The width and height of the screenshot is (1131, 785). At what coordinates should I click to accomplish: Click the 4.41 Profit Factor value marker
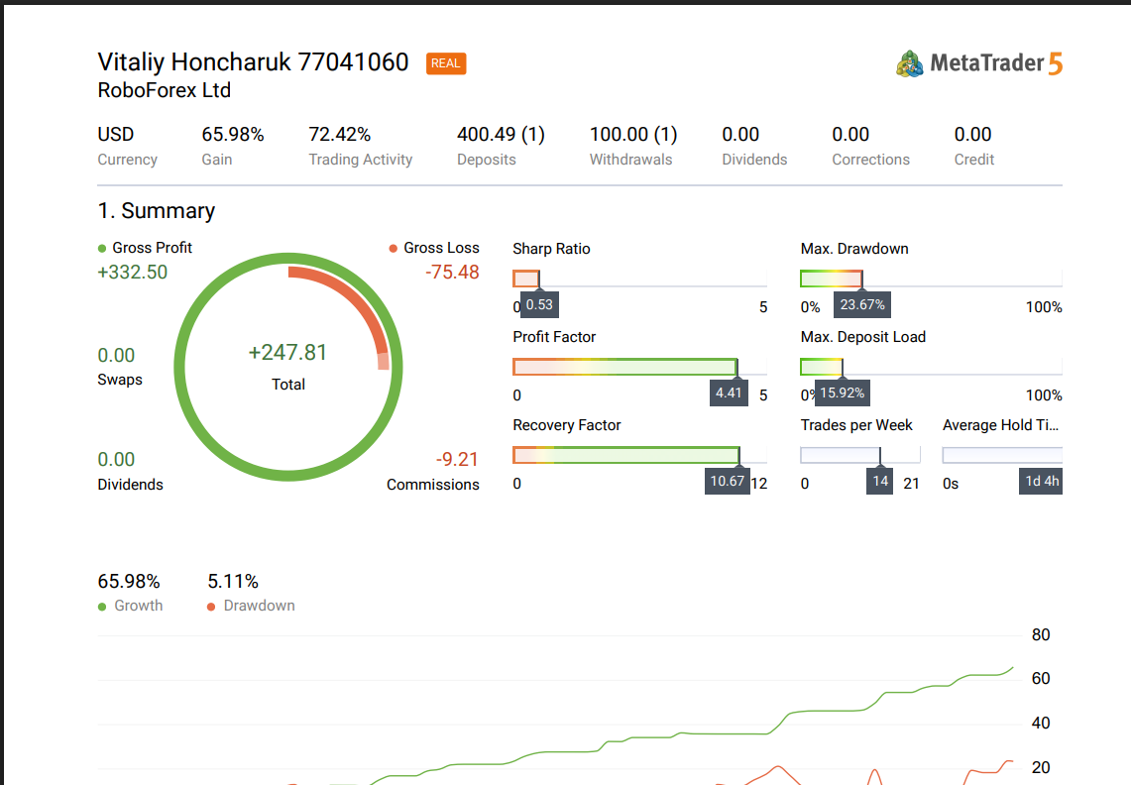point(729,393)
